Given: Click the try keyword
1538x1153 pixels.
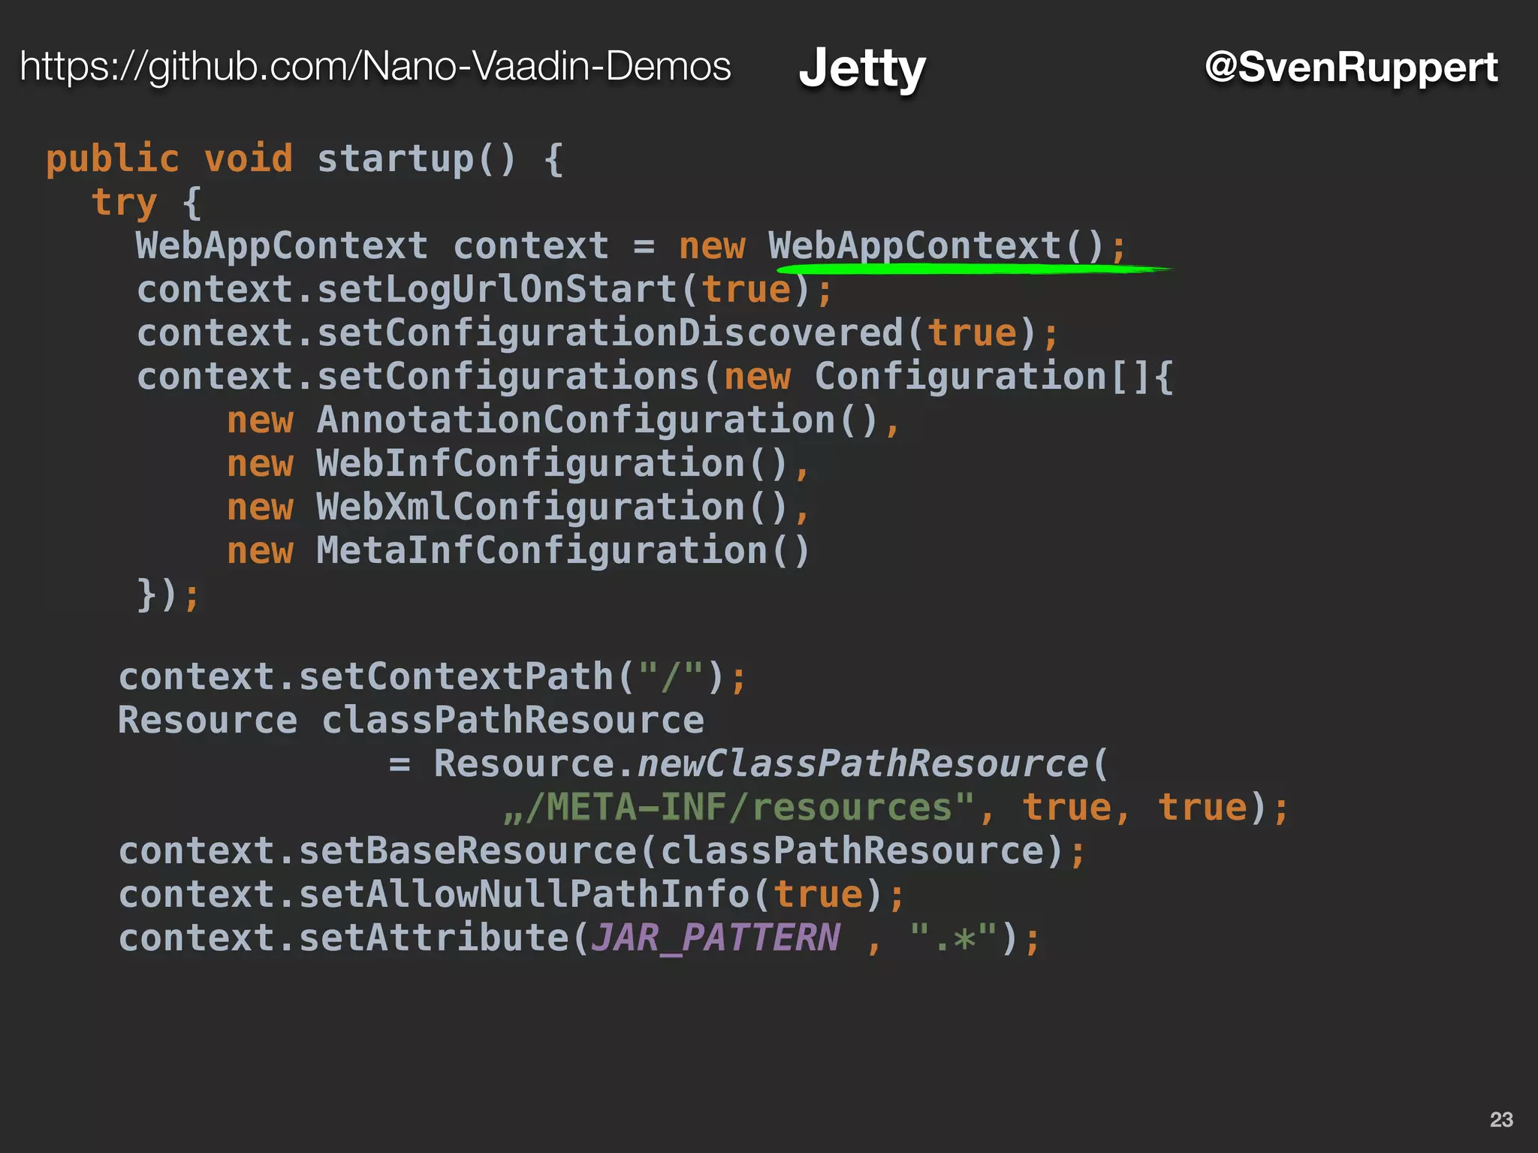Looking at the screenshot, I should pos(124,203).
